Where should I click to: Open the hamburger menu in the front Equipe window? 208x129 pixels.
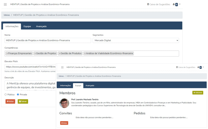point(62,67)
